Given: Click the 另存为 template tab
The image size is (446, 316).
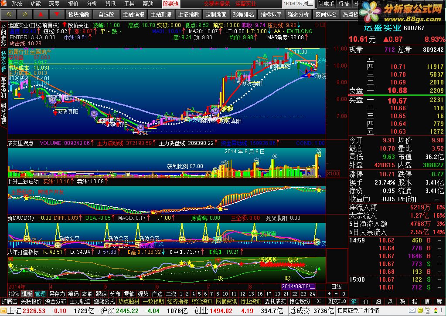Looking at the screenshot, I should tap(57, 294).
